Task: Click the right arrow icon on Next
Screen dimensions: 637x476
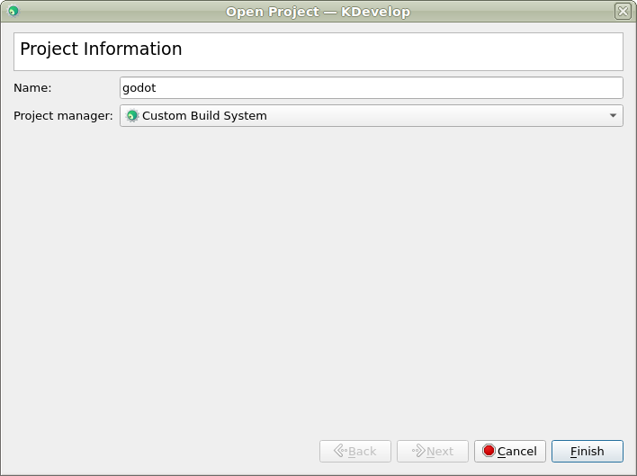Action: (x=417, y=451)
